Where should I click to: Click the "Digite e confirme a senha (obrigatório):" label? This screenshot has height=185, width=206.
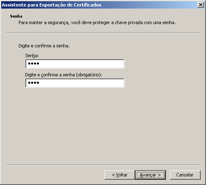[63, 75]
